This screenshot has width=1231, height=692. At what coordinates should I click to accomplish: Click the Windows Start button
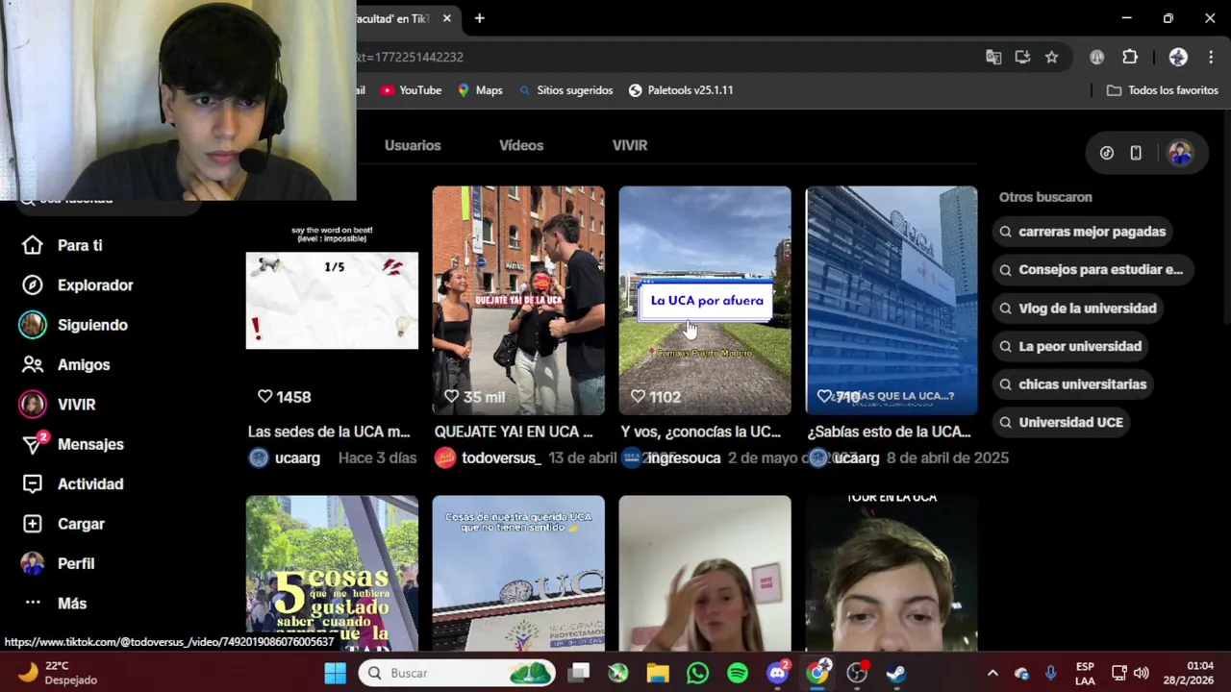(335, 673)
